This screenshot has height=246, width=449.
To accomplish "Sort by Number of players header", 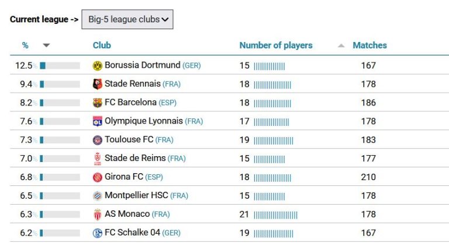I will [276, 45].
